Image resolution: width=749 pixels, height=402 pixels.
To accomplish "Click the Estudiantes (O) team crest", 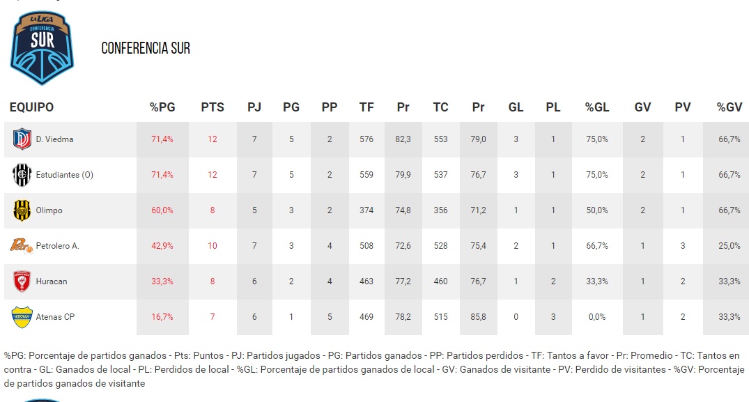I will (x=22, y=175).
